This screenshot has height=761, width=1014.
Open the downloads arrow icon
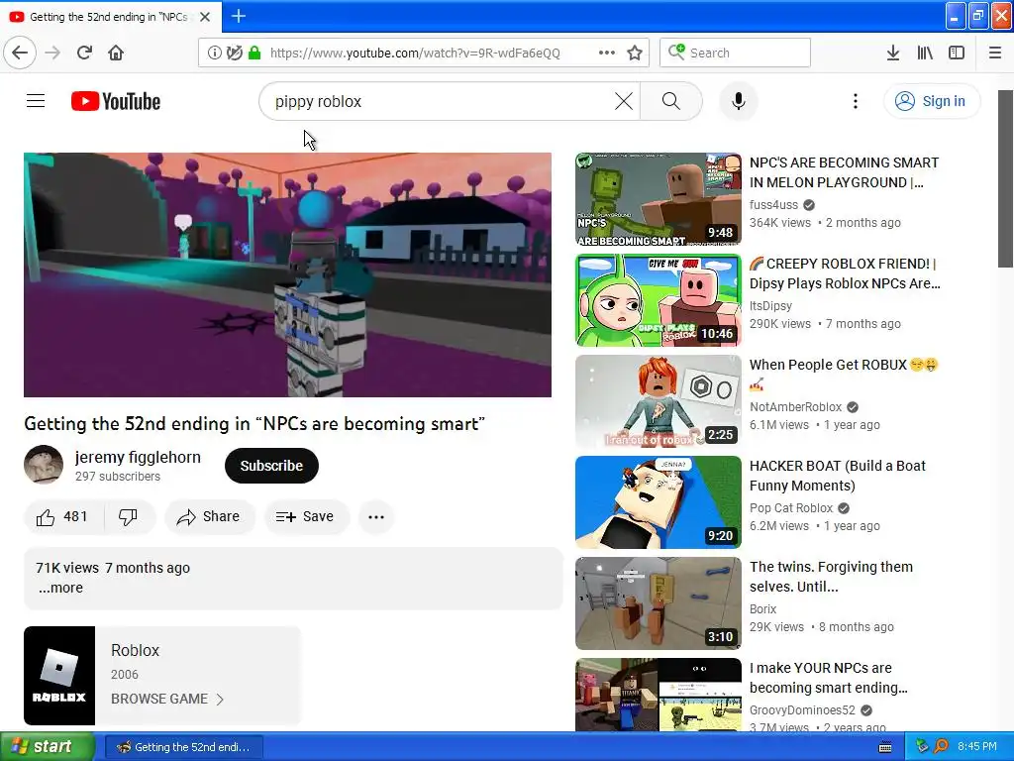(892, 53)
